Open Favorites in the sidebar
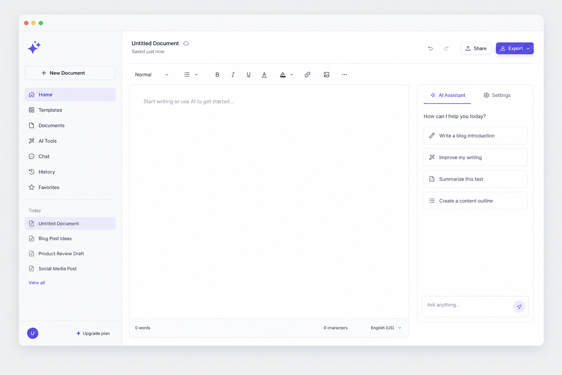 70,187
